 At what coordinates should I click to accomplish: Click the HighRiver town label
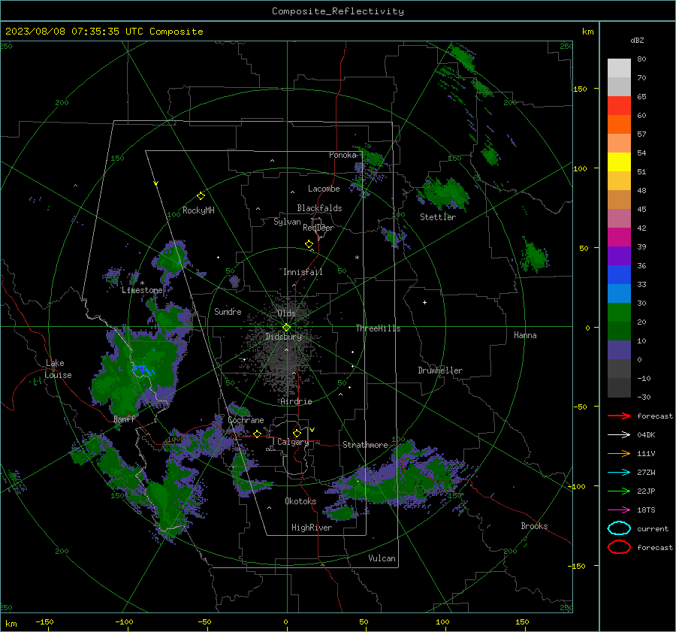point(312,528)
